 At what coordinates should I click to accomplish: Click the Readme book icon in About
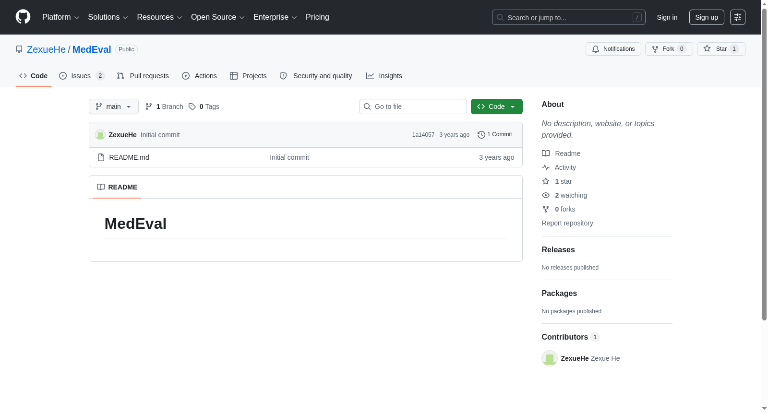[x=546, y=153]
